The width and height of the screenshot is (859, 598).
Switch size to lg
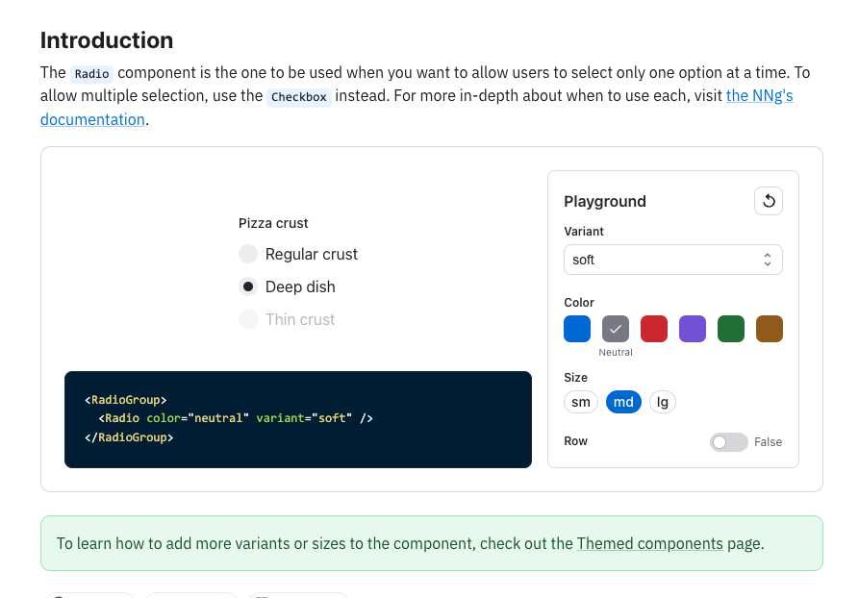tap(662, 402)
